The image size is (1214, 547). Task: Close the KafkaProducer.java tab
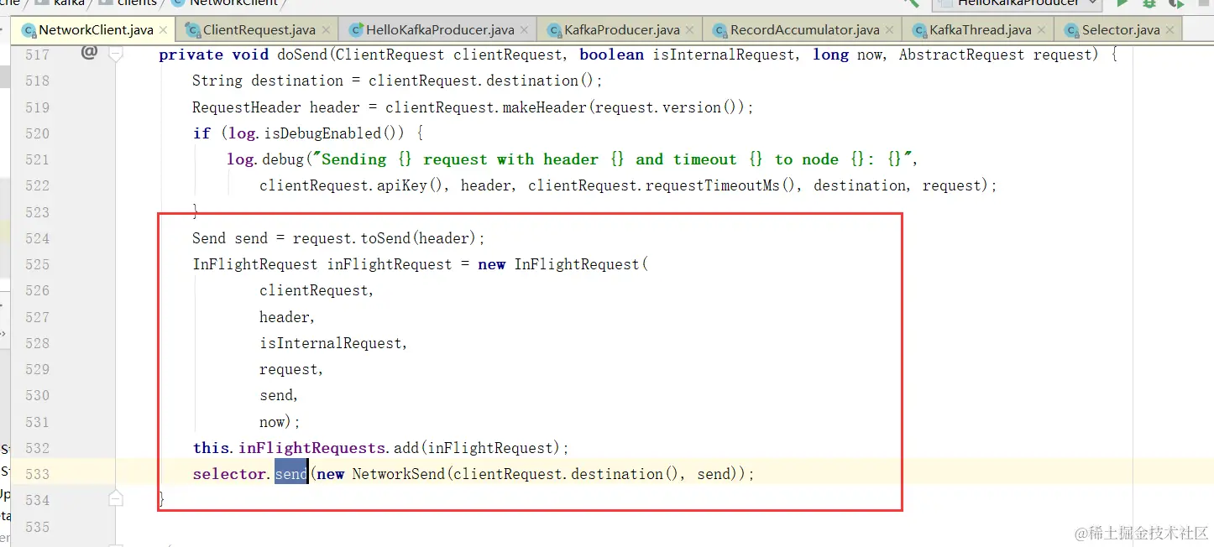coord(691,30)
